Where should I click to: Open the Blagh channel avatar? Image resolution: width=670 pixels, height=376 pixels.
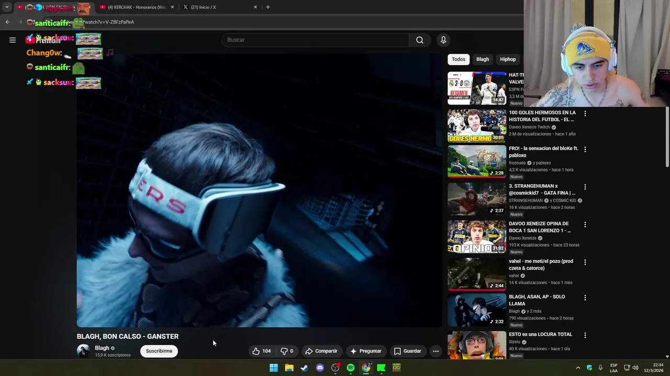pyautogui.click(x=83, y=351)
